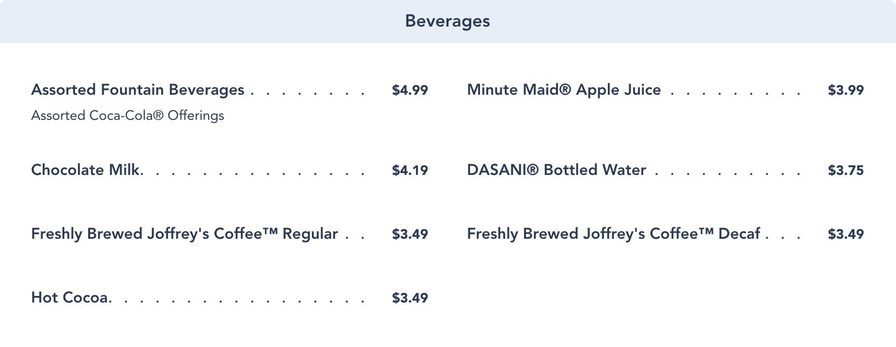Open Minute Maid Apple Juice item
The image size is (896, 347).
tap(564, 90)
